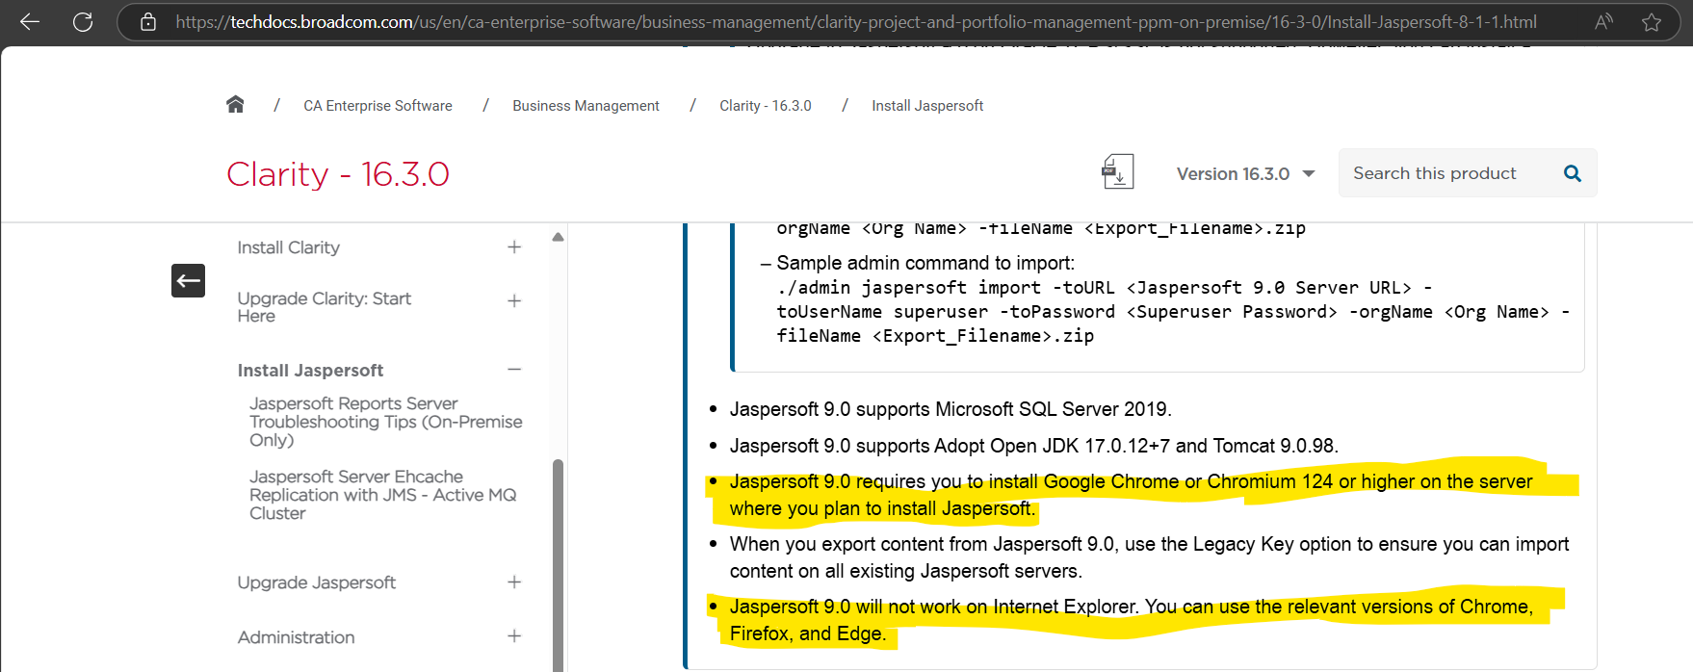
Task: Open the Read aloud icon in address bar
Action: [x=1603, y=21]
